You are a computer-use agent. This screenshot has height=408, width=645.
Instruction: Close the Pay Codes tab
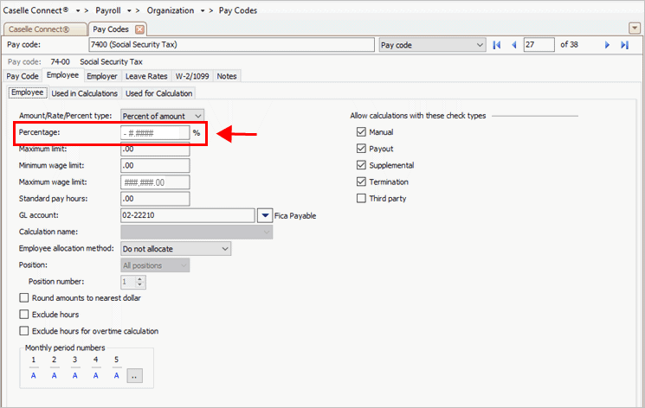point(139,29)
